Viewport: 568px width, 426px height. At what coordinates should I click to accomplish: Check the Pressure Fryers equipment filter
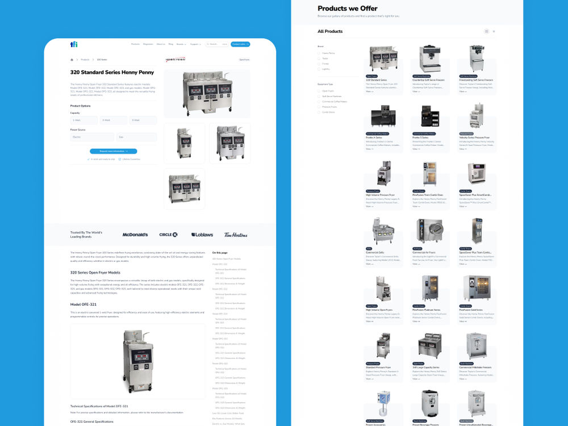(319, 107)
